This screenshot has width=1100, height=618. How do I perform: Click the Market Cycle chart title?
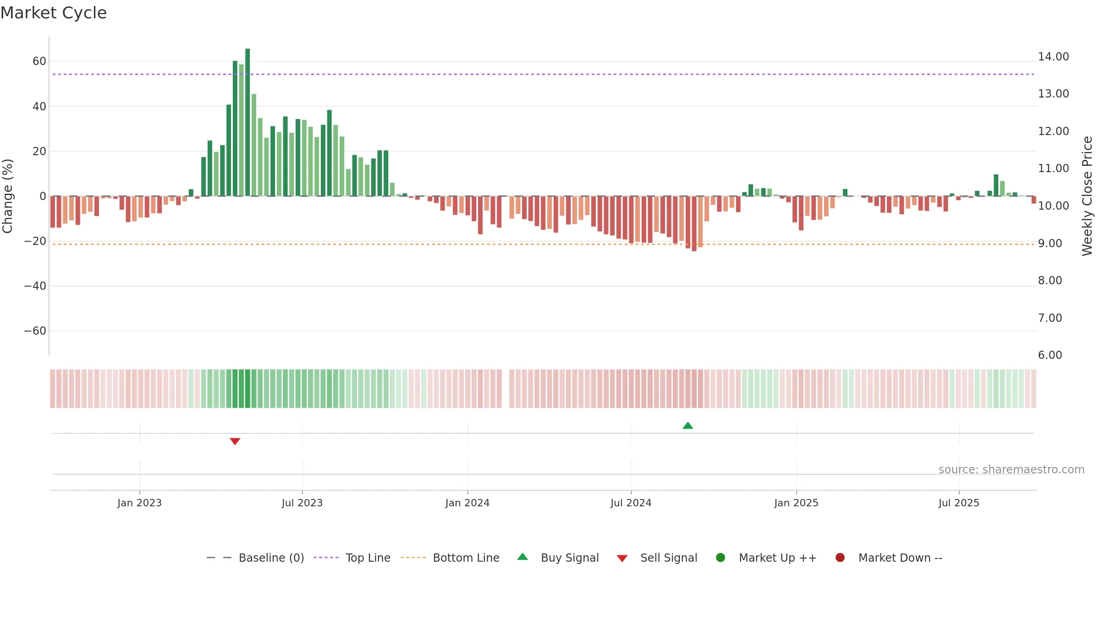[x=54, y=13]
